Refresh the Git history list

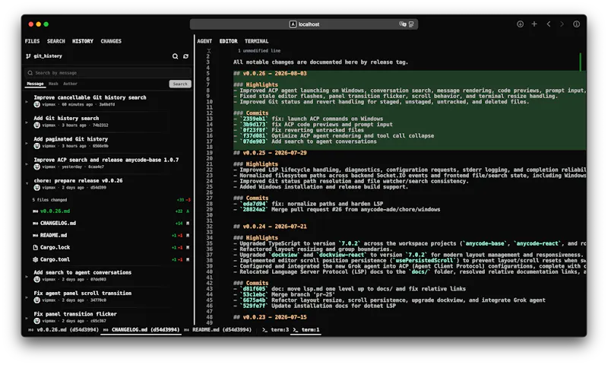pos(185,56)
